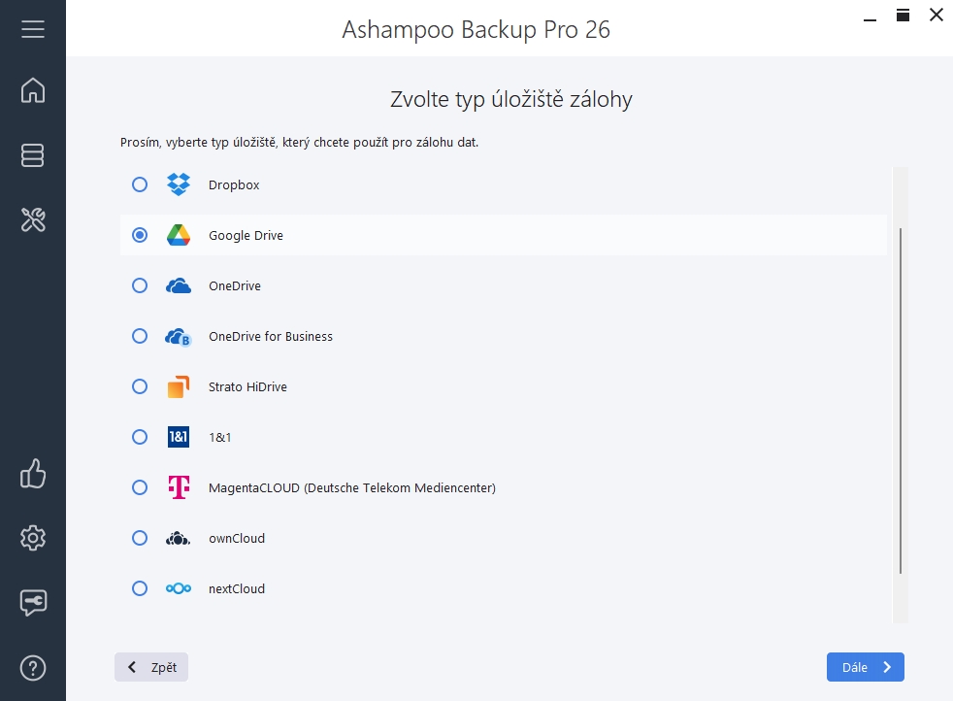Click the MagentaCLOUD Telekom logo
The image size is (953, 701).
(179, 487)
